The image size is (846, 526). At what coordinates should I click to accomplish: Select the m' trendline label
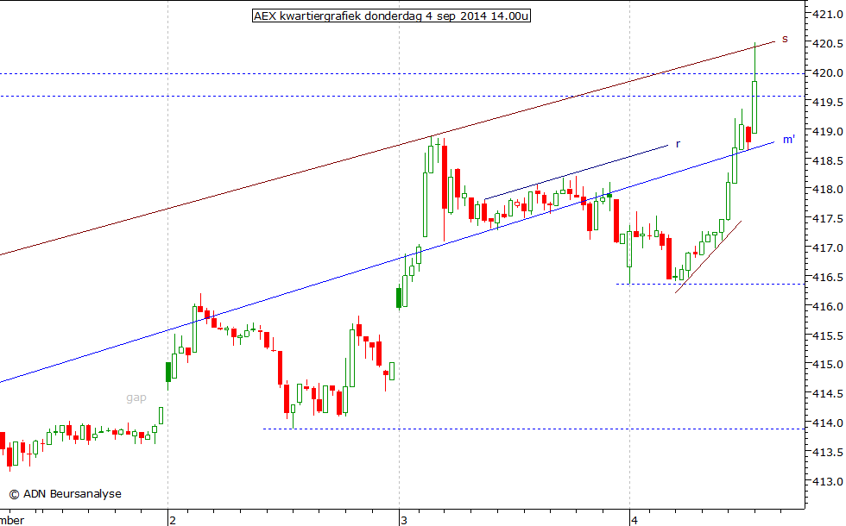pos(789,140)
